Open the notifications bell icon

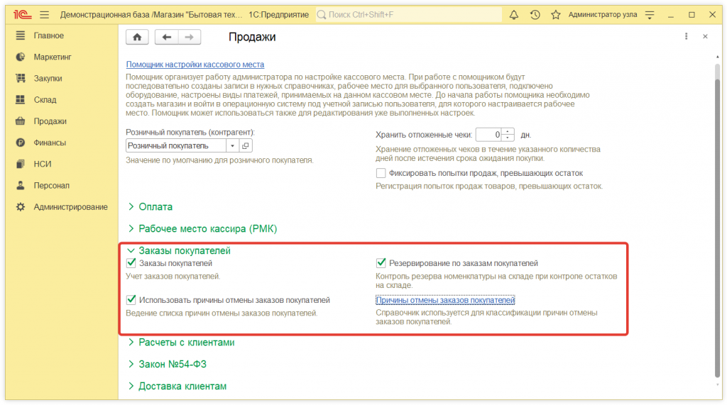pyautogui.click(x=514, y=15)
